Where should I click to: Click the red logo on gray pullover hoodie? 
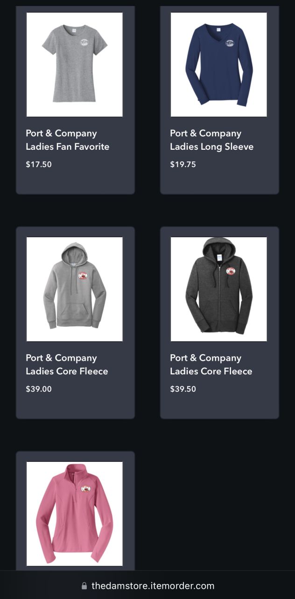[x=83, y=276]
